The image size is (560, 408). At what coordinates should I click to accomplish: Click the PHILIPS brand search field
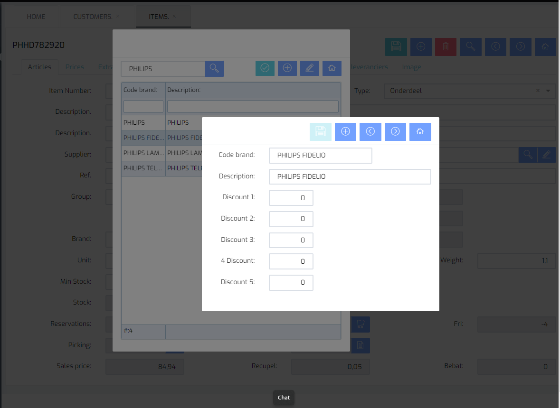tap(163, 69)
